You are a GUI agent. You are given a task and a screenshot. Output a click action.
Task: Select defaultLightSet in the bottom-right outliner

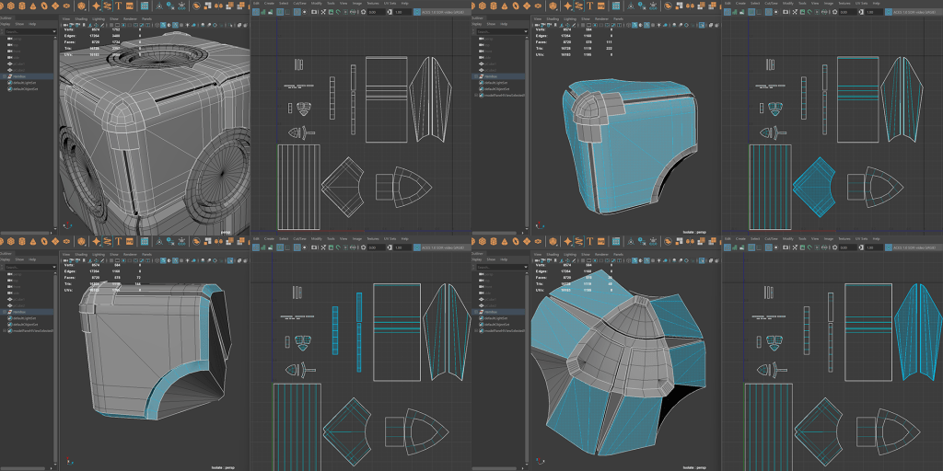coord(494,318)
